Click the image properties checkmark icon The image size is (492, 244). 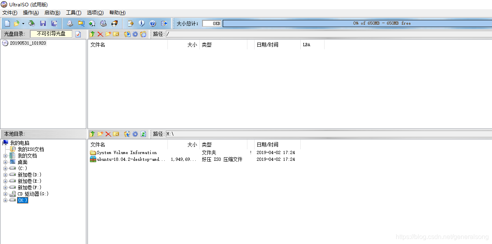click(x=78, y=34)
